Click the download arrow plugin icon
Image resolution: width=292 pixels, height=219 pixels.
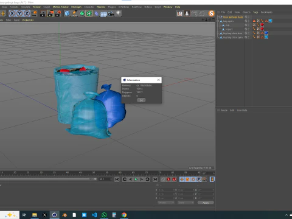click(187, 13)
